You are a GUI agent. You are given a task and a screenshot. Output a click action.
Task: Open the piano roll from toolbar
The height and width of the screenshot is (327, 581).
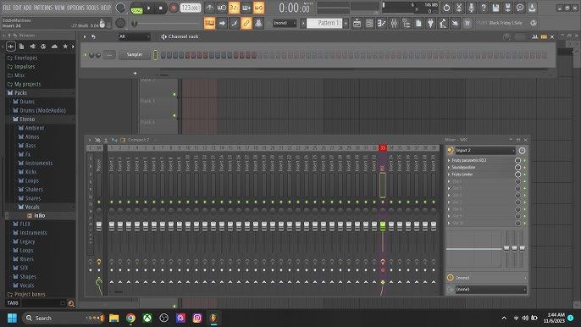381,24
